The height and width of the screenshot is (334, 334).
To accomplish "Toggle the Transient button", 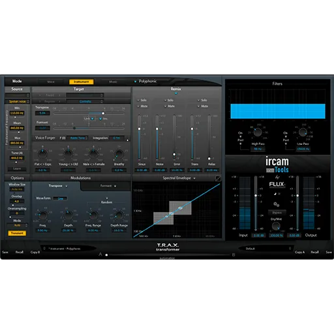I will [x=17, y=233].
